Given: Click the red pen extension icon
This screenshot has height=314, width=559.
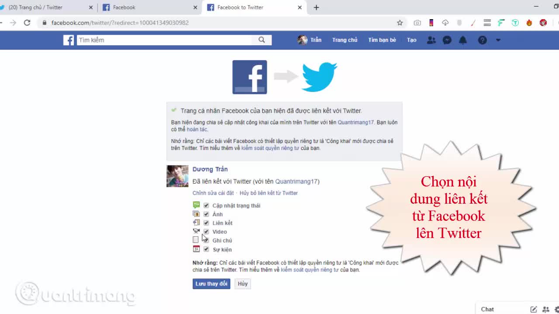Looking at the screenshot, I should [x=473, y=23].
